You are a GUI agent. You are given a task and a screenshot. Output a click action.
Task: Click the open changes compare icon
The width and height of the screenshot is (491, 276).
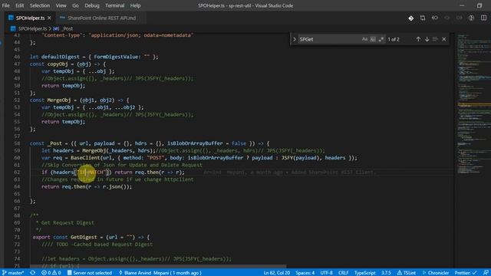(x=423, y=18)
